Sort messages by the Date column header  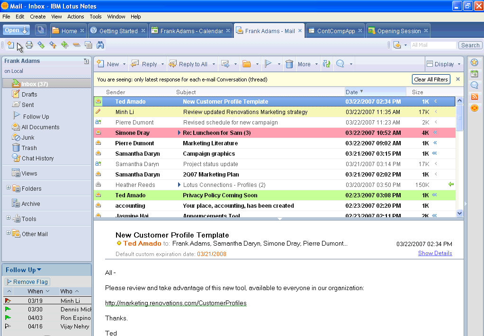tap(352, 92)
